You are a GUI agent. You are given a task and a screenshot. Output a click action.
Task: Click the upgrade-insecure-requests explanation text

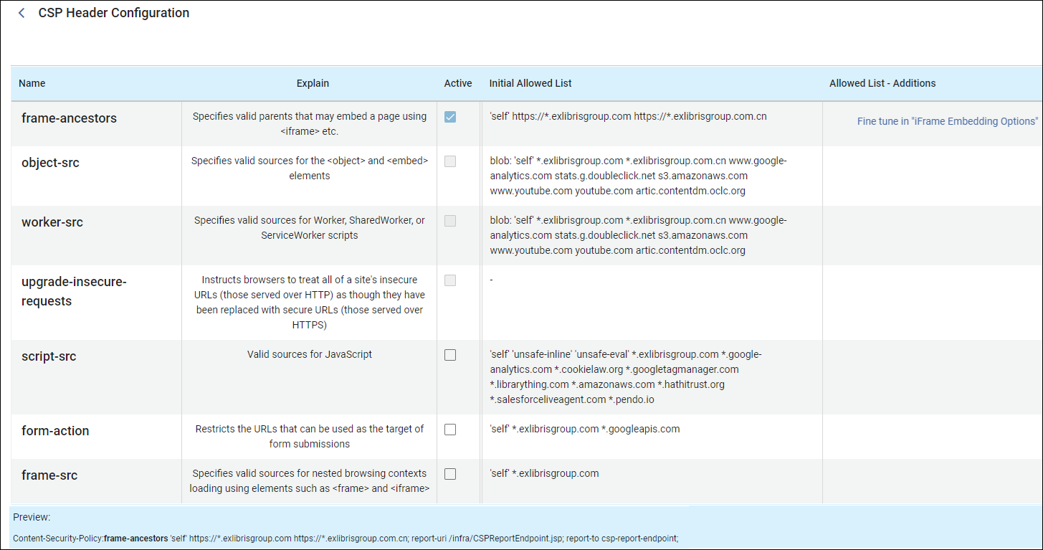pyautogui.click(x=310, y=302)
